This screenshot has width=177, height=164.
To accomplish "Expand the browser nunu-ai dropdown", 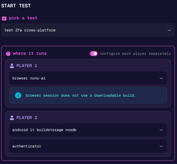I will coord(88,78).
